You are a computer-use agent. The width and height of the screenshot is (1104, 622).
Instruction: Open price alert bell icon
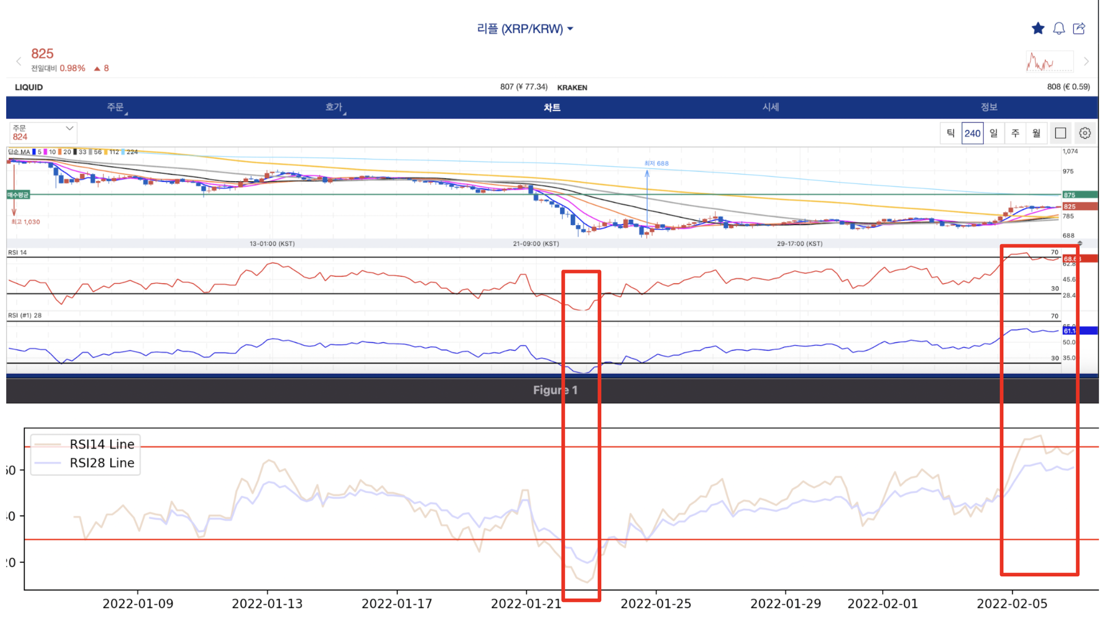(1059, 29)
